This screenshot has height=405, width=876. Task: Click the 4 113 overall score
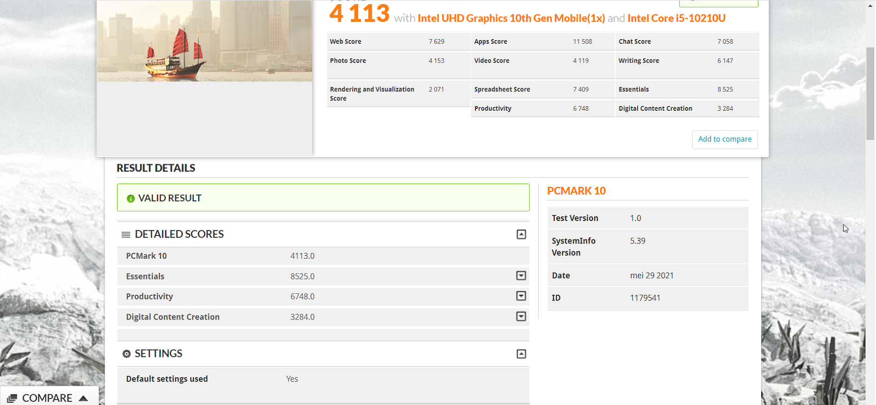tap(359, 13)
